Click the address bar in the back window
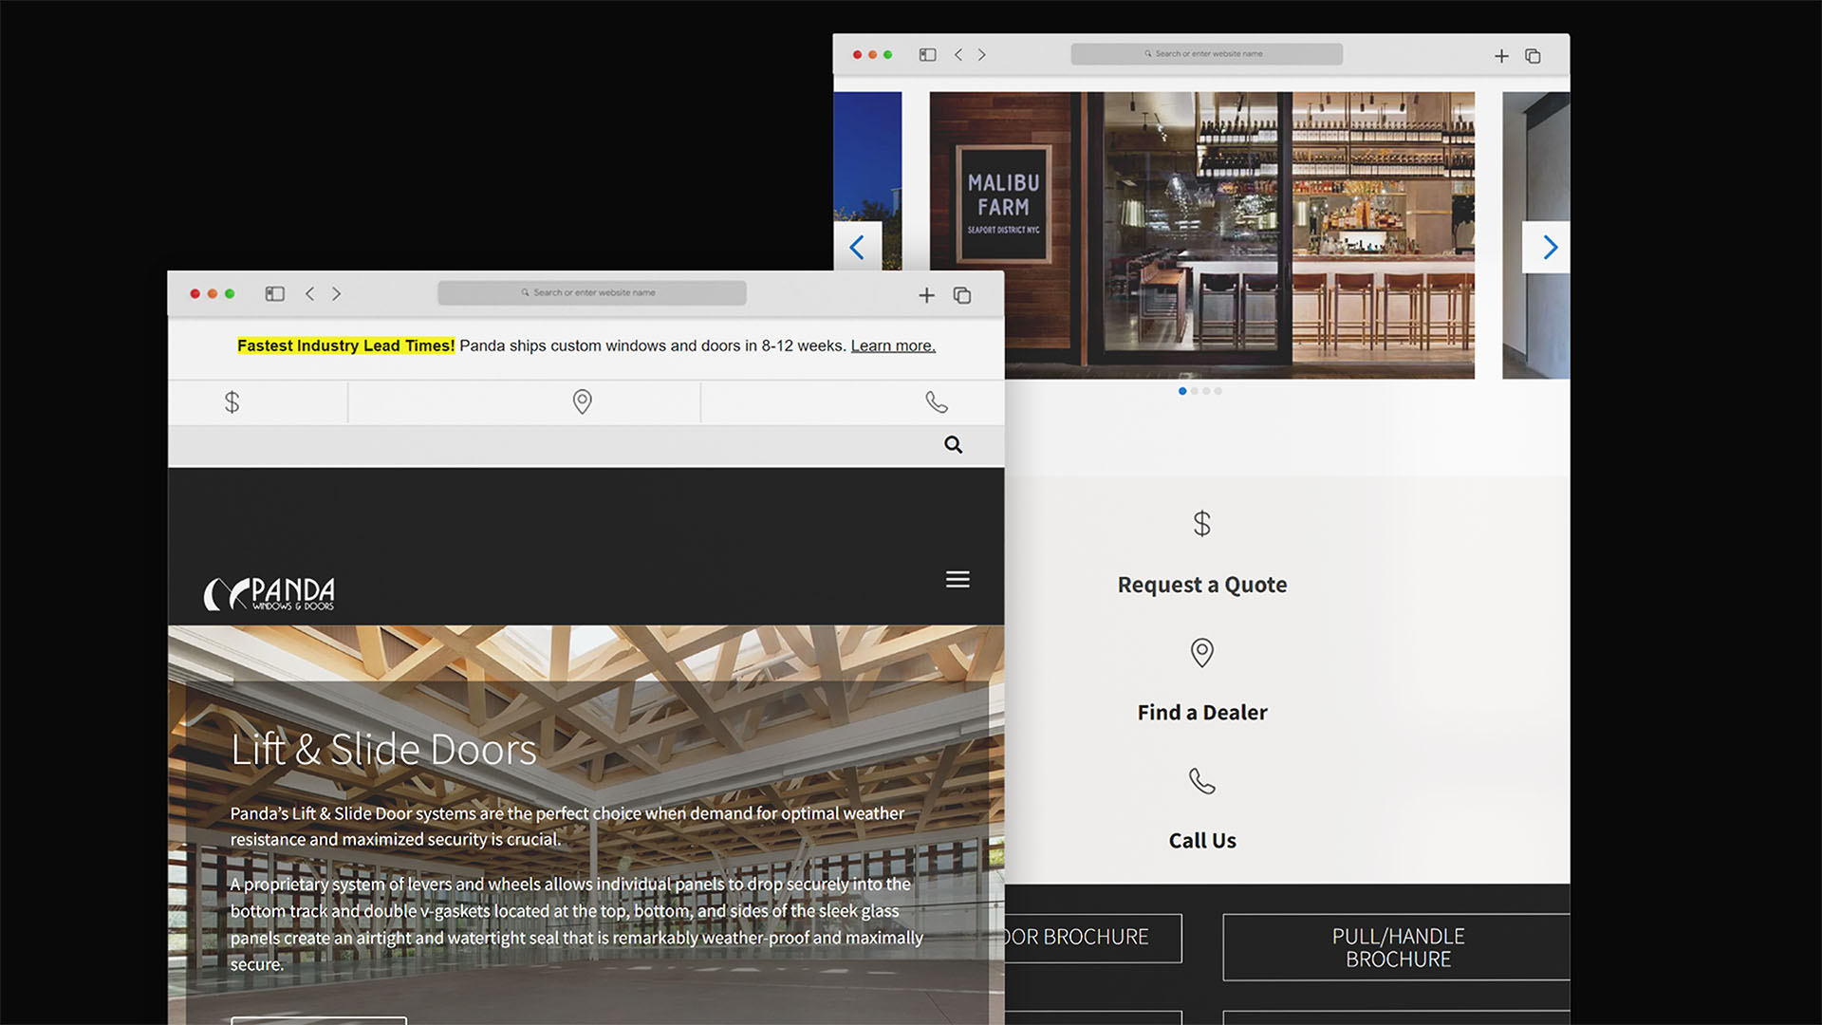The height and width of the screenshot is (1025, 1822). [1206, 54]
